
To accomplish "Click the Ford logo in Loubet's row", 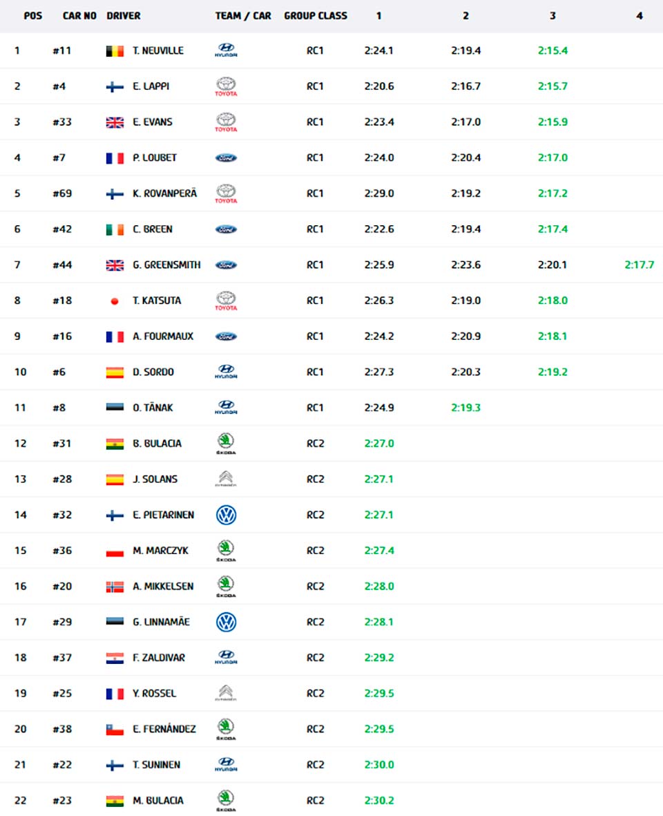I will (226, 158).
